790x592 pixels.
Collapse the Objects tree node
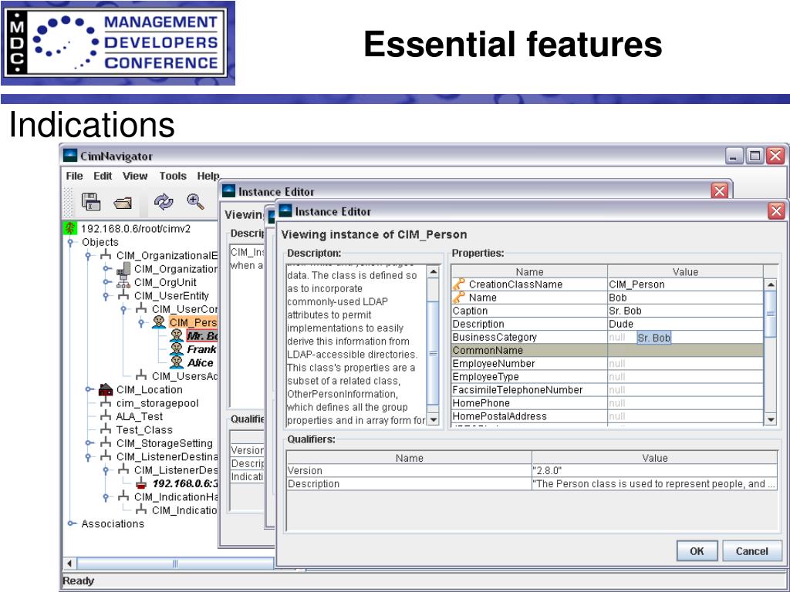[x=70, y=242]
